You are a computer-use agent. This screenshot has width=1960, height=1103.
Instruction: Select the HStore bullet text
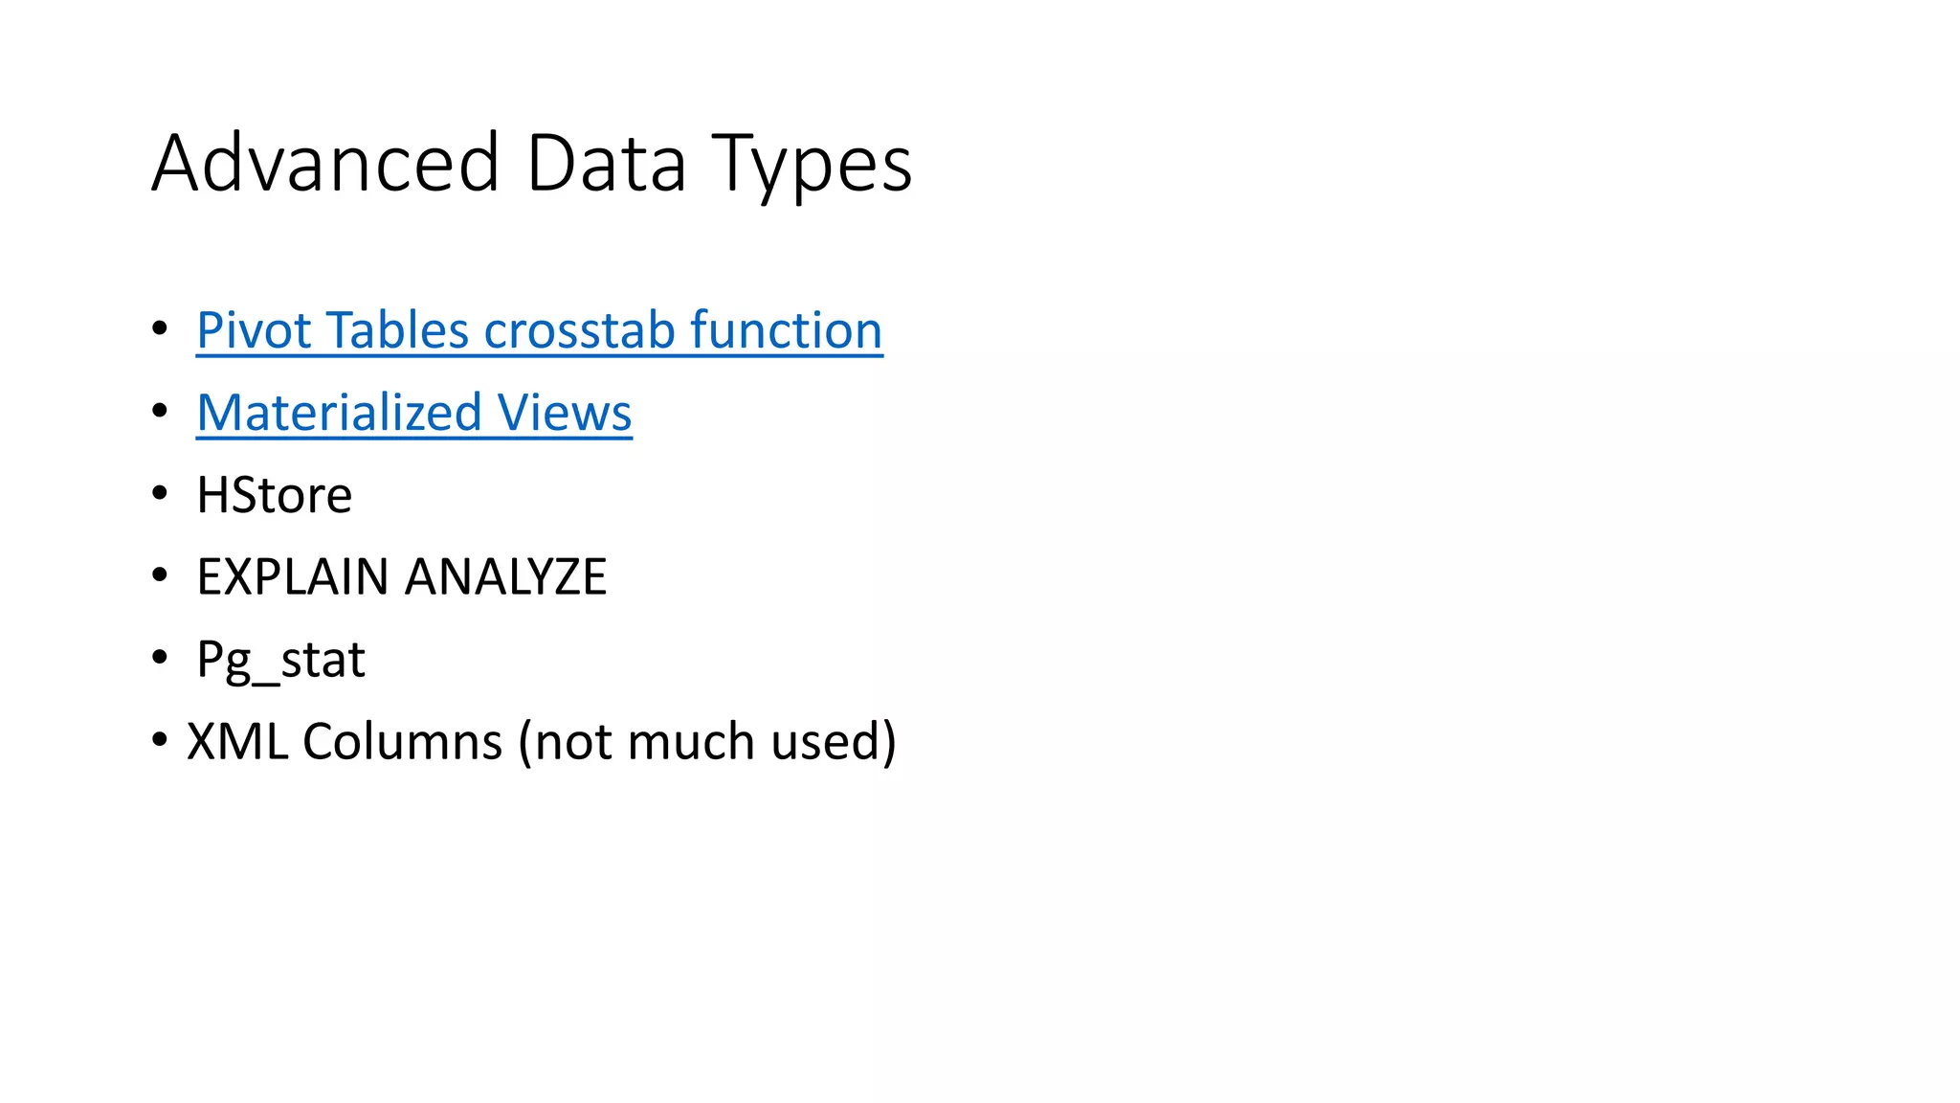tap(274, 495)
